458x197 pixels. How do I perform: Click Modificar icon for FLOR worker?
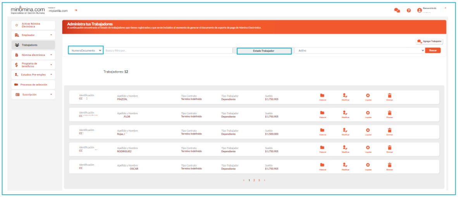click(345, 113)
